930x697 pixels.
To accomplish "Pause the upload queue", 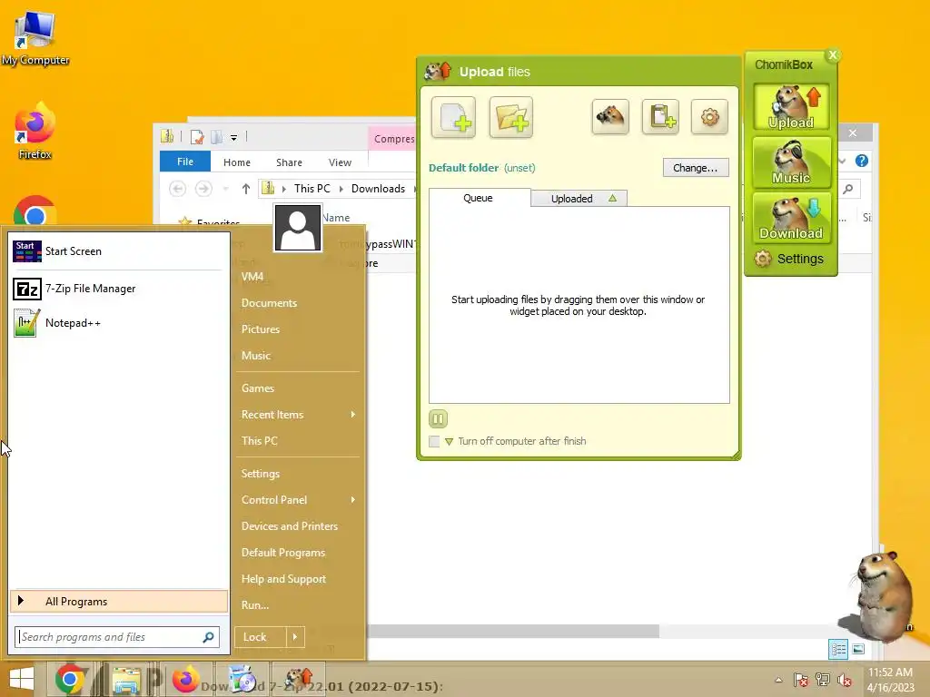I will click(x=439, y=419).
